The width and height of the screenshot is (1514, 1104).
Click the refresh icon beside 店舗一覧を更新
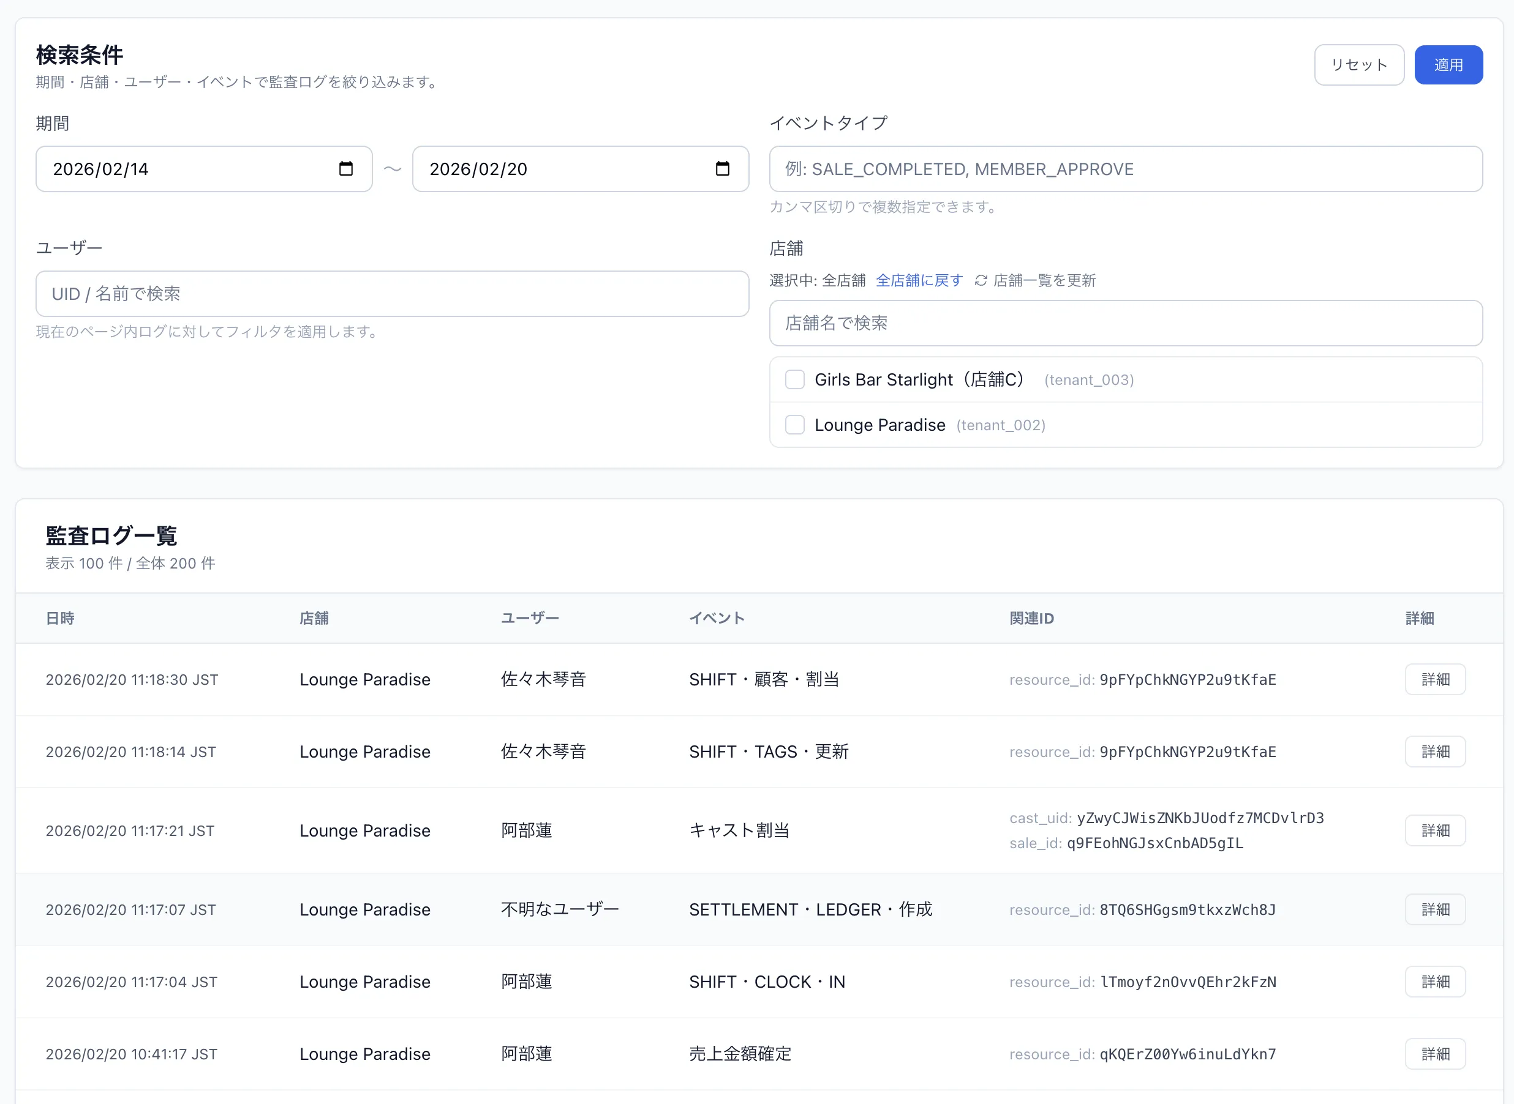pyautogui.click(x=981, y=280)
